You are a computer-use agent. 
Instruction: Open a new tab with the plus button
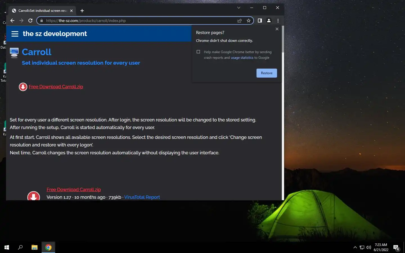coord(82,11)
